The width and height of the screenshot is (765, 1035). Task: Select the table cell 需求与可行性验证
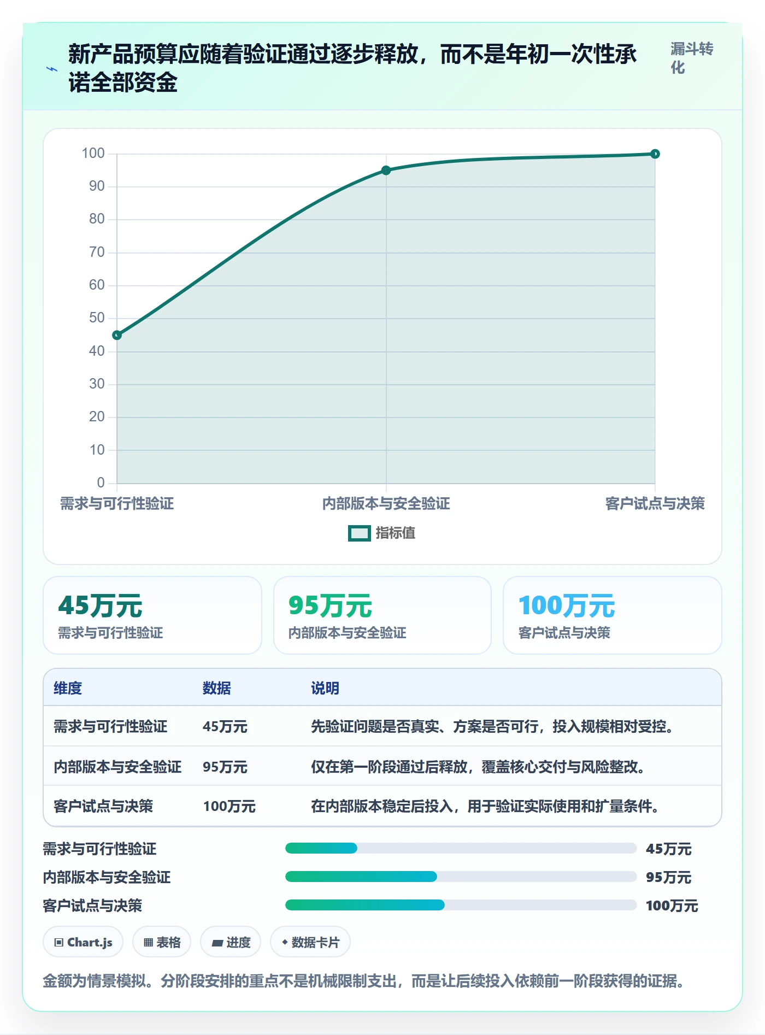click(110, 727)
